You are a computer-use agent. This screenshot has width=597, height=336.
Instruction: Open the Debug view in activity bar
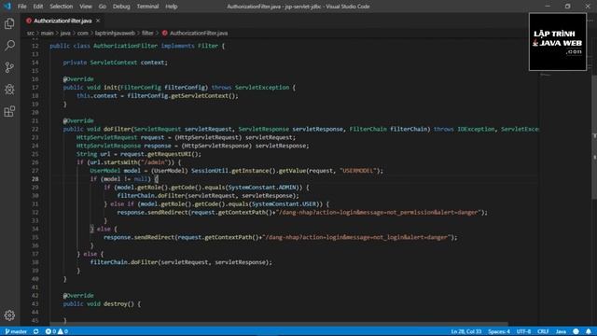coord(9,90)
